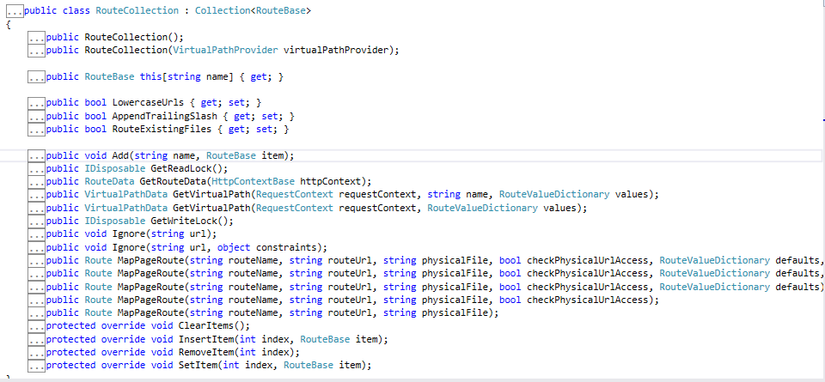Expand the LowercaseUrls property region

[37, 103]
